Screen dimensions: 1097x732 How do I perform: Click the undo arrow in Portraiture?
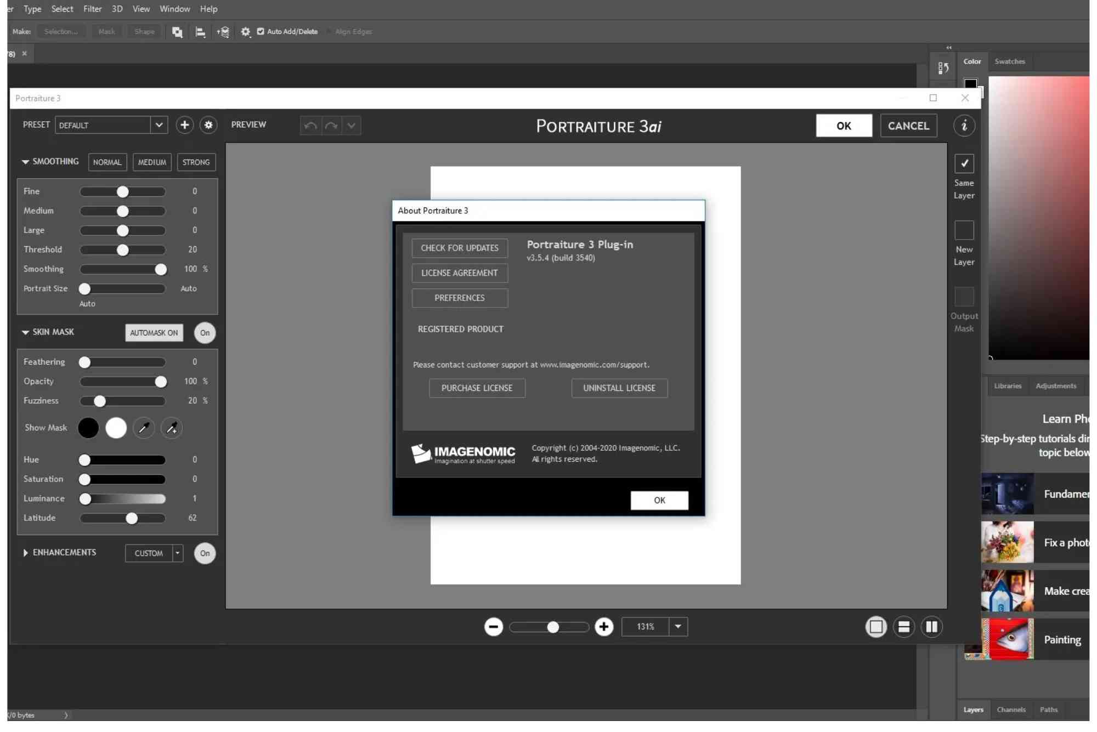point(310,126)
